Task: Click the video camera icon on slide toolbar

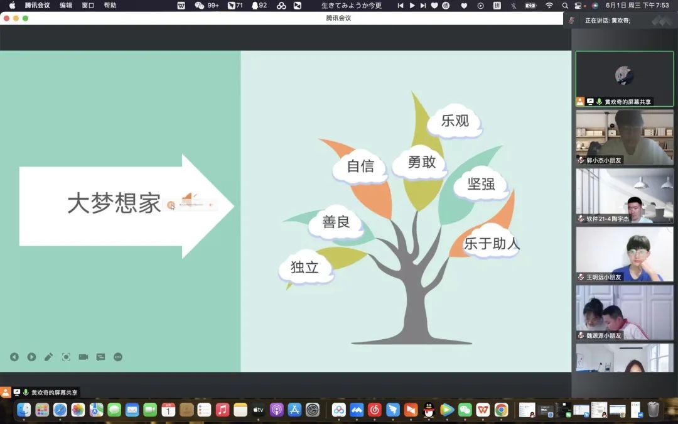Action: click(x=83, y=357)
